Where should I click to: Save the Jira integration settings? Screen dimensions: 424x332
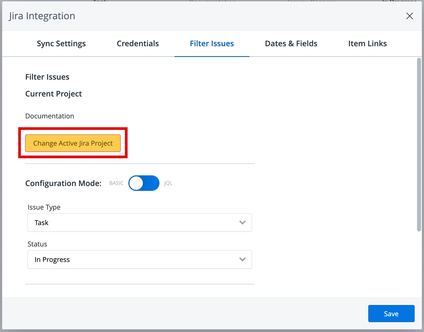(391, 314)
